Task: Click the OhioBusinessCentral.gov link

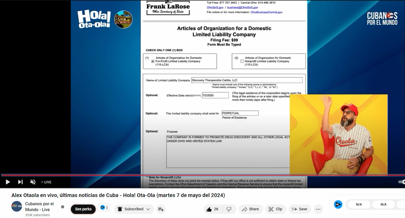Action: point(266,12)
